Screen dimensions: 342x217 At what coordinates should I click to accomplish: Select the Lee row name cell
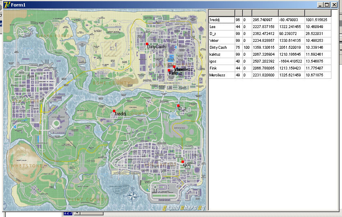[221, 26]
